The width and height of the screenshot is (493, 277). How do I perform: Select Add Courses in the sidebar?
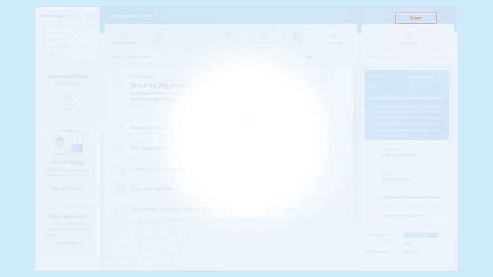click(x=55, y=47)
